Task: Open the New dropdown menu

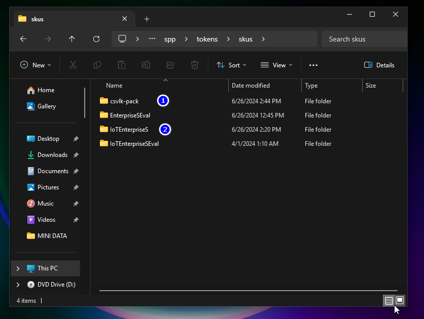Action: pos(36,65)
